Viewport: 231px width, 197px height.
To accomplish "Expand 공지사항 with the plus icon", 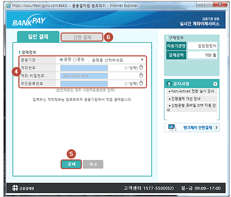I will coord(215,84).
